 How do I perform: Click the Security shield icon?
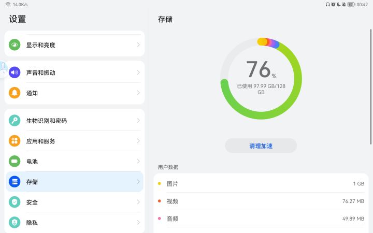15,202
